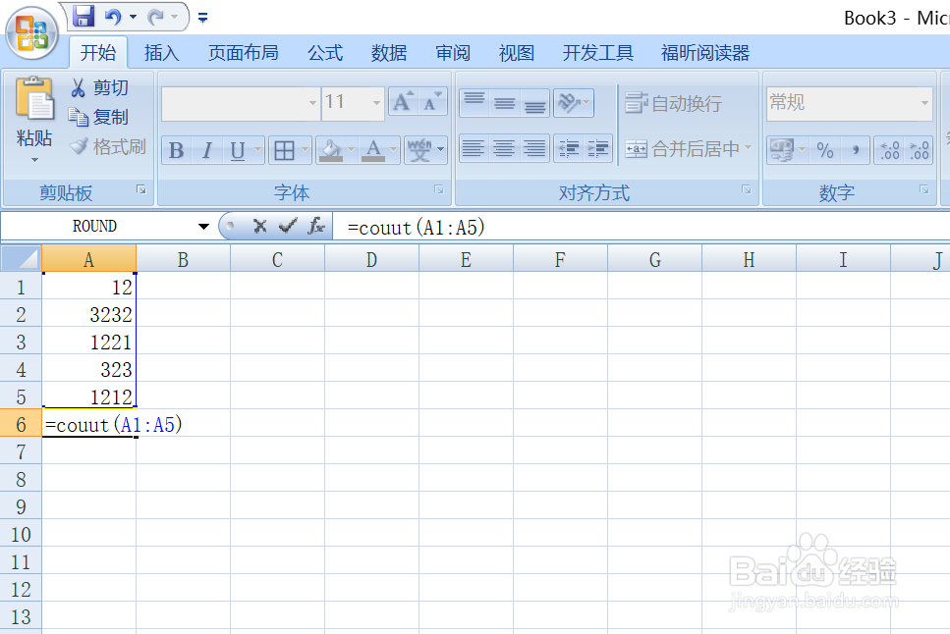Apply the Percent Style in the Number group
Screen dimensions: 950x634
825,150
